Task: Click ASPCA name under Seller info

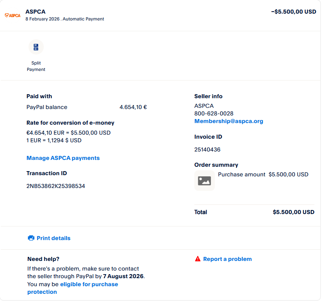Action: pos(204,106)
